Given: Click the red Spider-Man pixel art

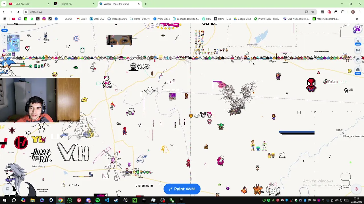Looking at the screenshot, I should 311,85.
